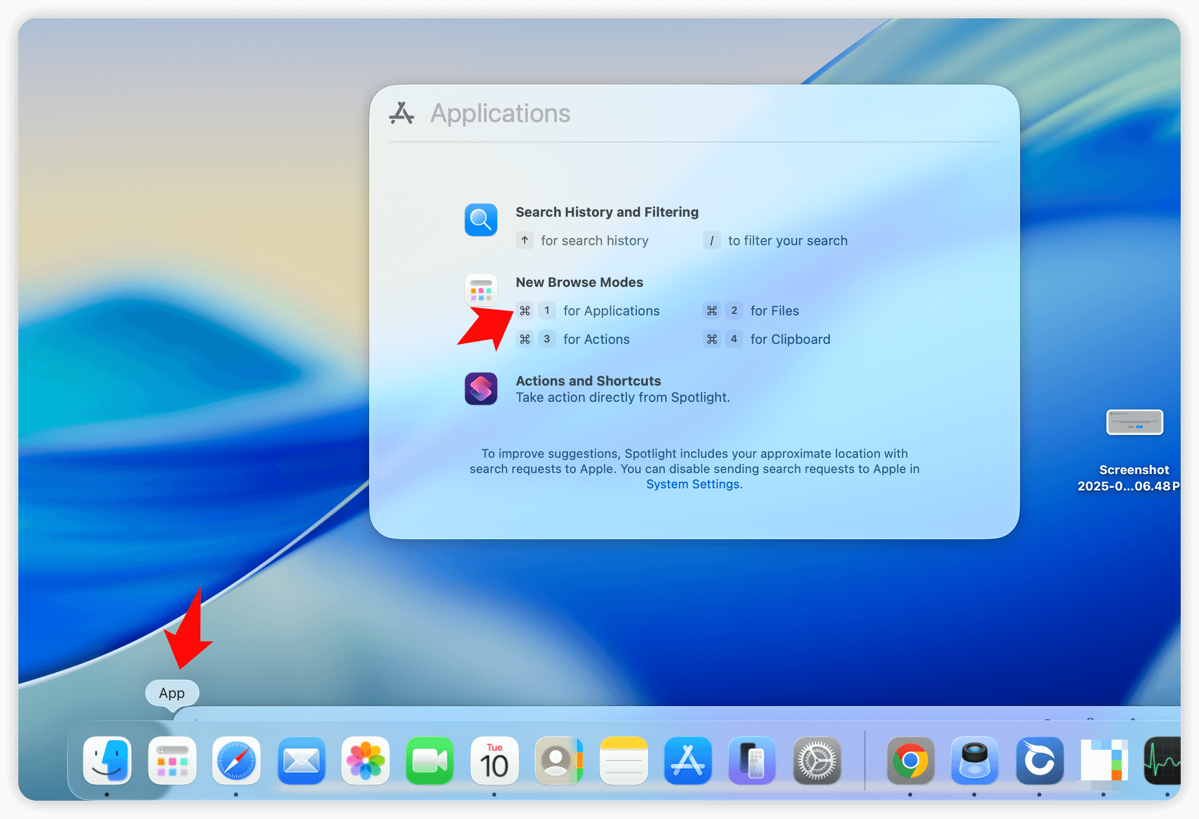Open Notes from the Dock
The height and width of the screenshot is (819, 1199).
tap(624, 761)
